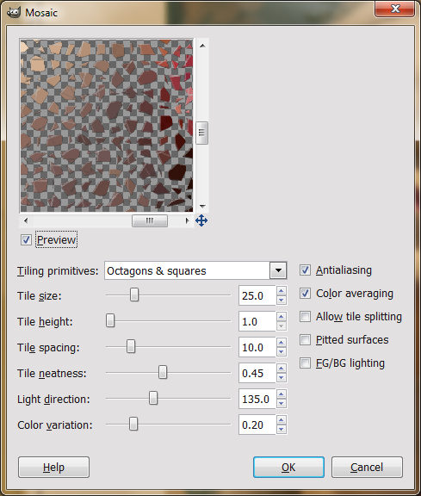Screen dimensions: 421x496
Task: Click the Tile neatness value field
Action: (257, 373)
